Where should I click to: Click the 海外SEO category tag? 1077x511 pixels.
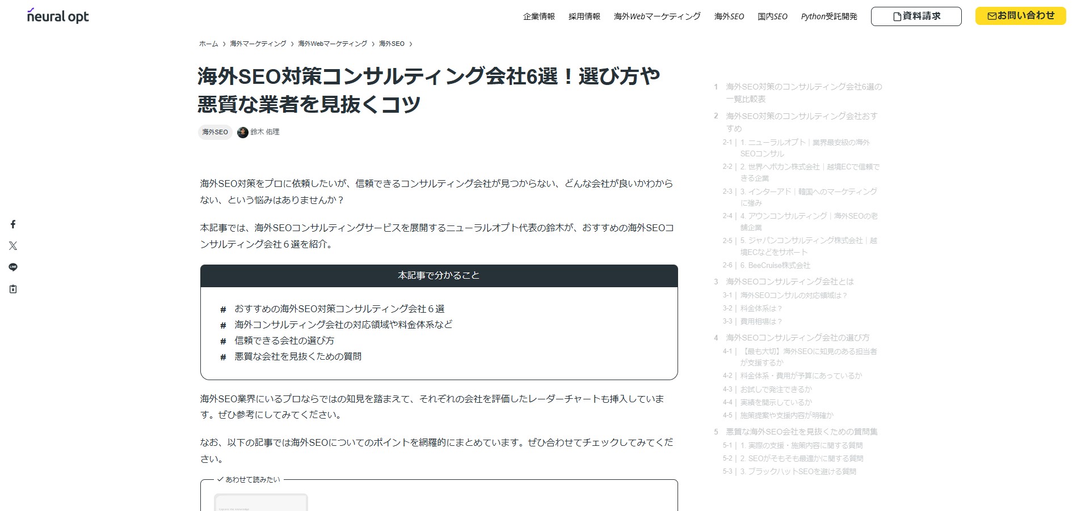coord(215,132)
